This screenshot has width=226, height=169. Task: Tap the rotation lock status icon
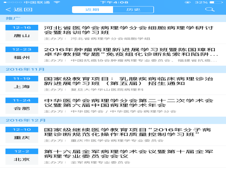pos(188,2)
